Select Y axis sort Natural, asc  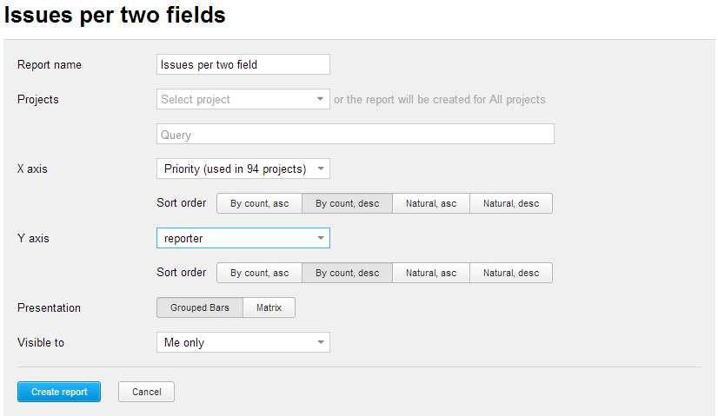click(x=430, y=273)
